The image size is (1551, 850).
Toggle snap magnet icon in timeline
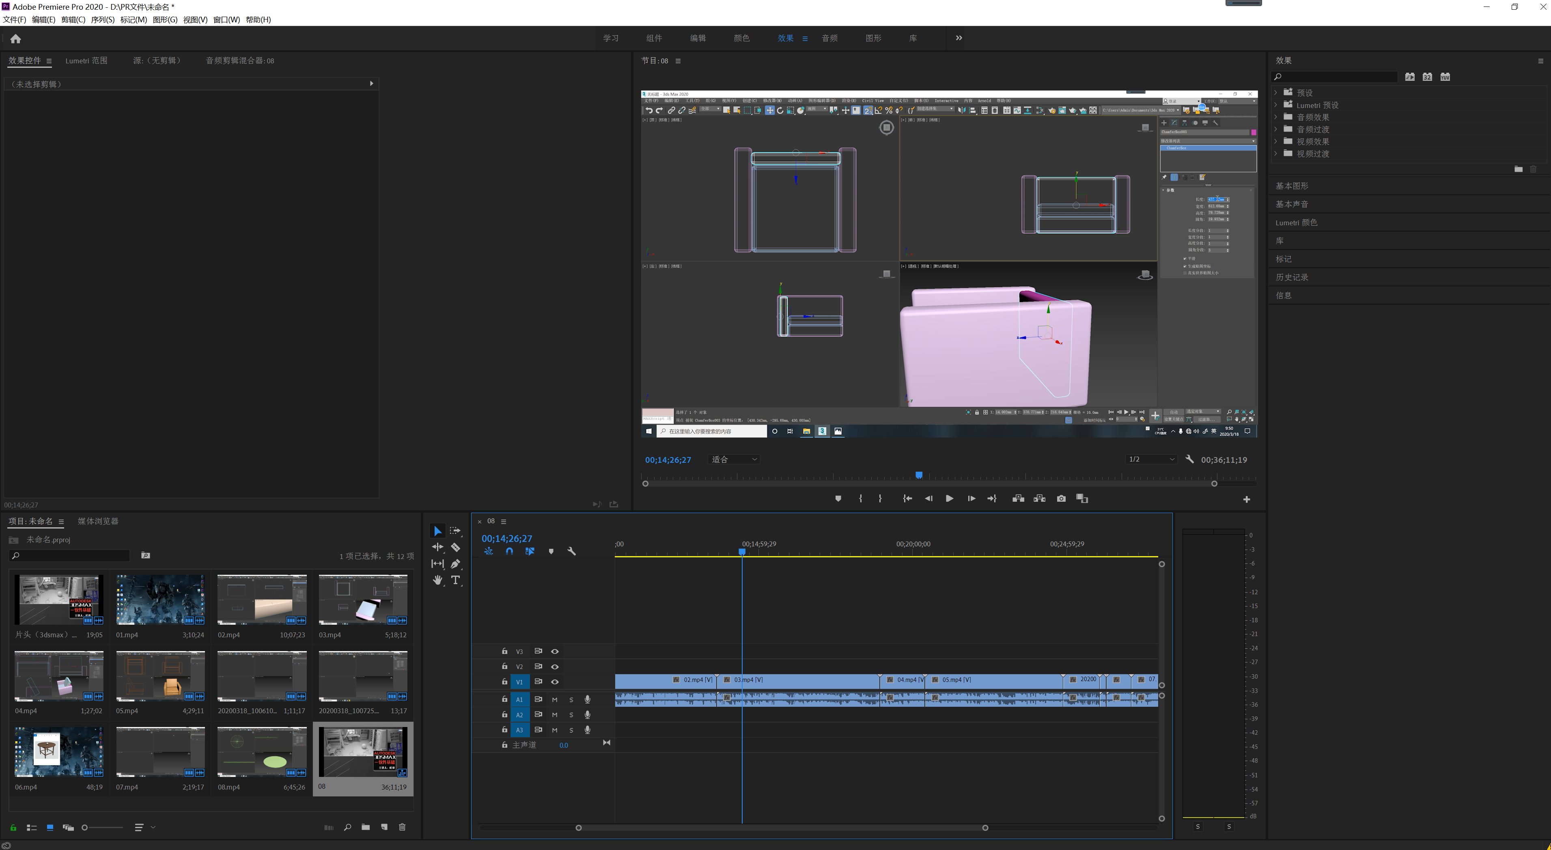click(x=509, y=551)
